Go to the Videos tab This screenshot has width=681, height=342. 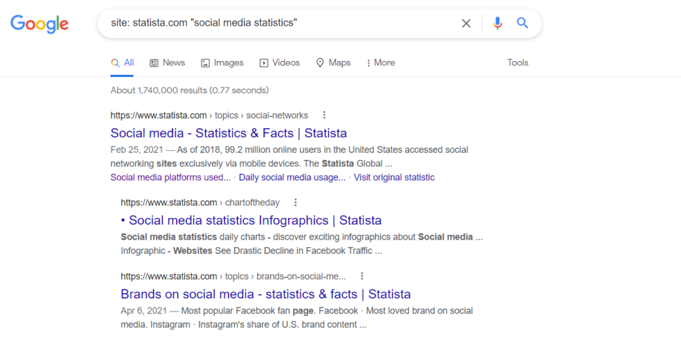tap(279, 62)
